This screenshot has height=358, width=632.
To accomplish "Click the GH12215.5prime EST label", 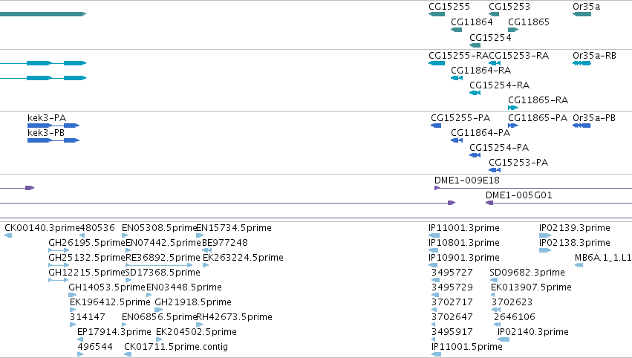I will (x=87, y=273).
